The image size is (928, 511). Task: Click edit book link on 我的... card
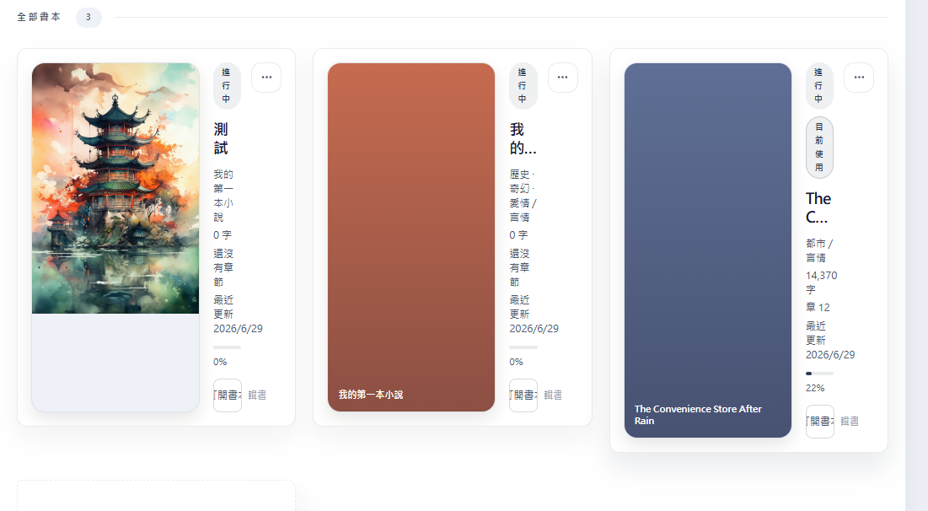(x=553, y=395)
